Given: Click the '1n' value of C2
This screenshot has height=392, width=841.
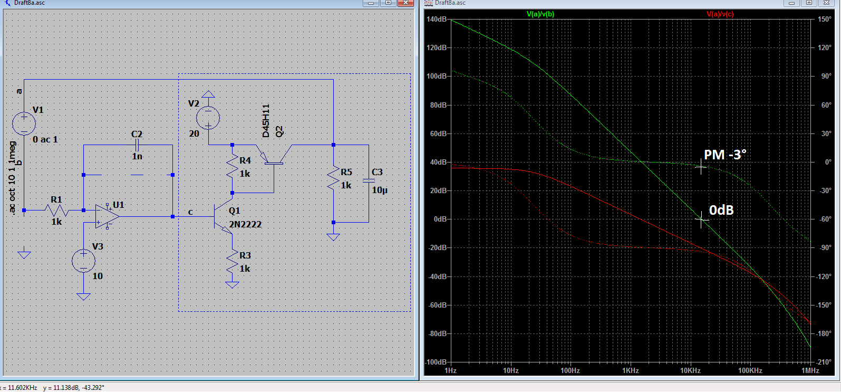Looking at the screenshot, I should [x=137, y=156].
